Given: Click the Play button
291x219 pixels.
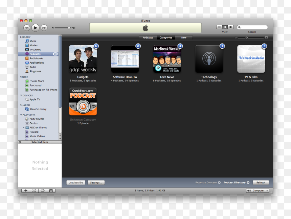Looking at the screenshot, I should pyautogui.click(x=35, y=28).
